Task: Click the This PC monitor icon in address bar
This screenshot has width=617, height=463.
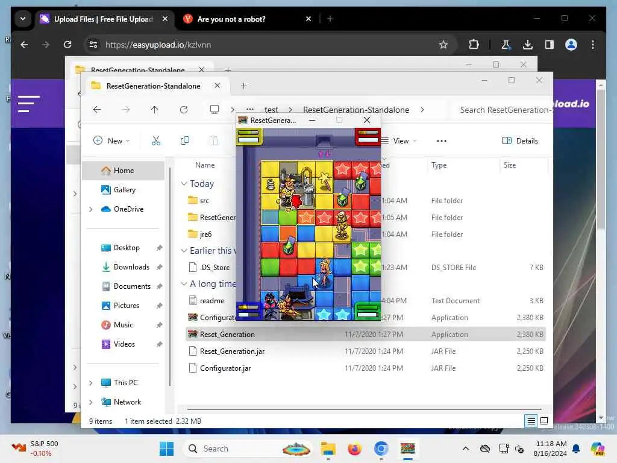Action: pyautogui.click(x=215, y=110)
